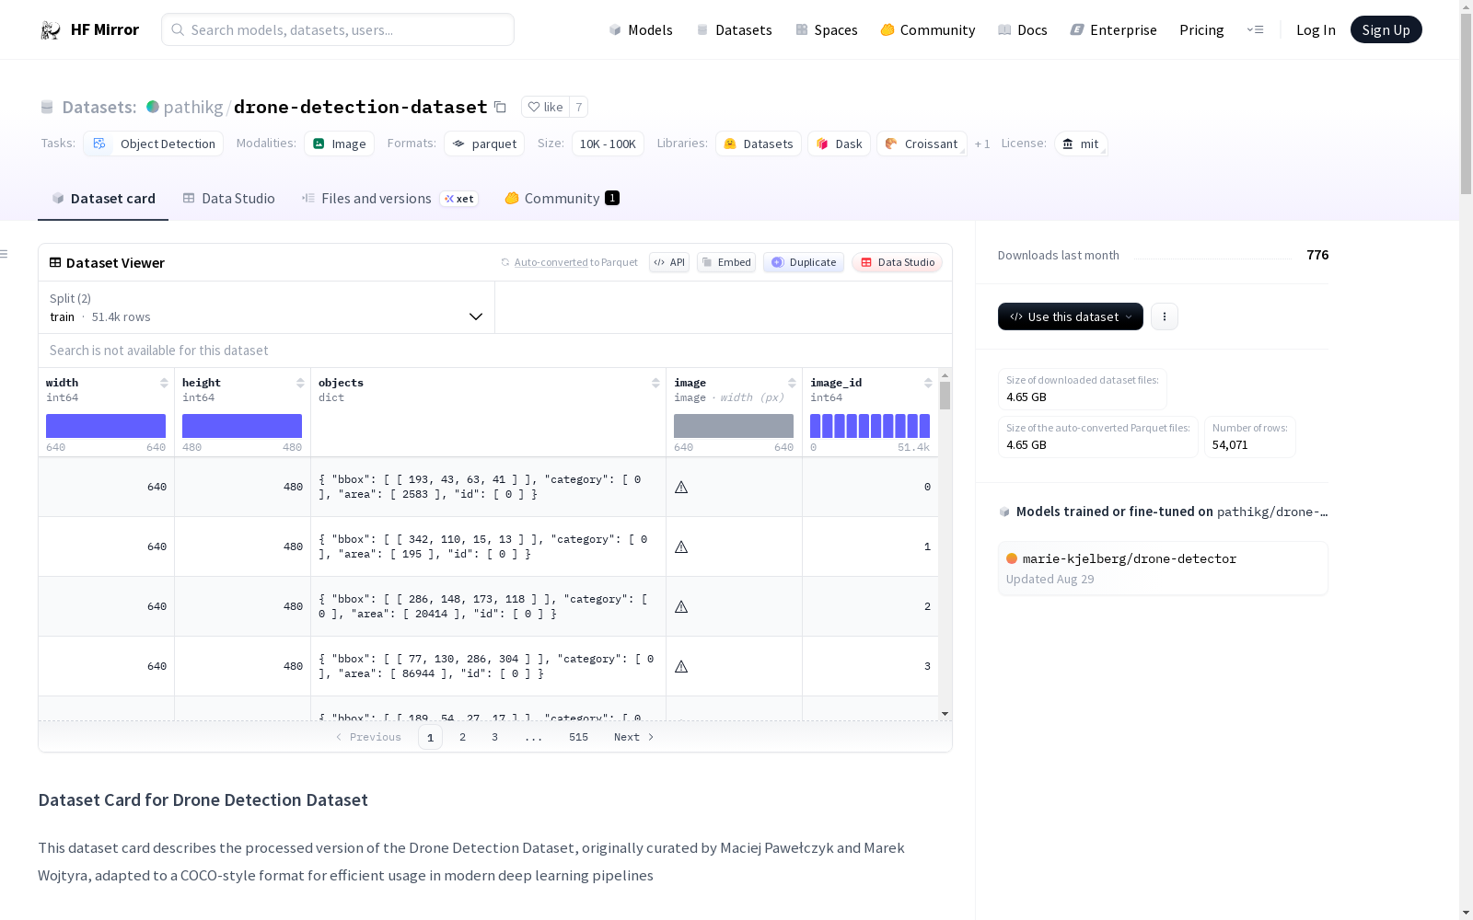Open the three-dot dataset options menu
The height and width of the screenshot is (920, 1473).
tap(1165, 316)
